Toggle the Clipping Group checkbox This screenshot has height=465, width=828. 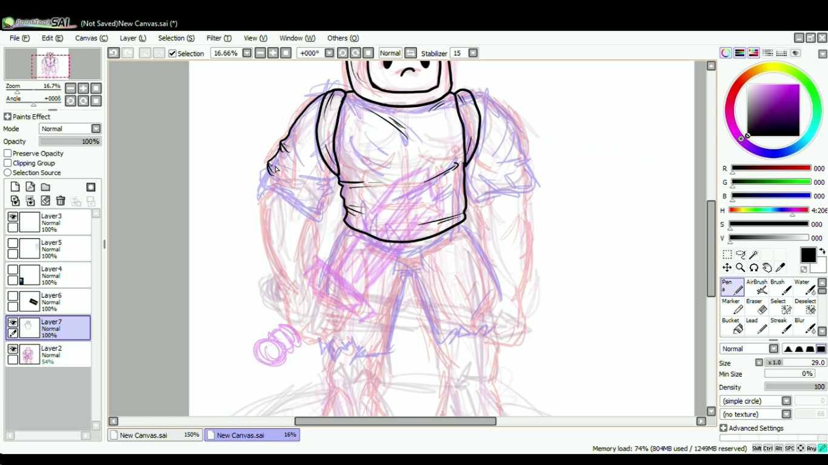(x=8, y=163)
